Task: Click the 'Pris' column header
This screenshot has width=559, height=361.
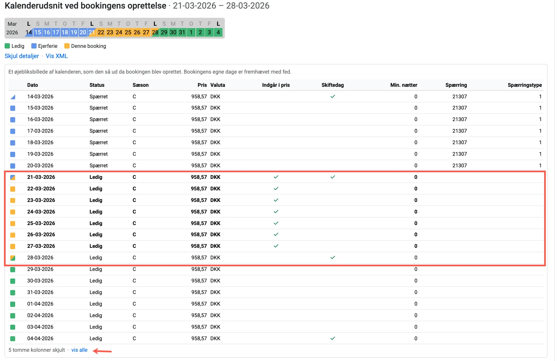Action: pyautogui.click(x=202, y=85)
